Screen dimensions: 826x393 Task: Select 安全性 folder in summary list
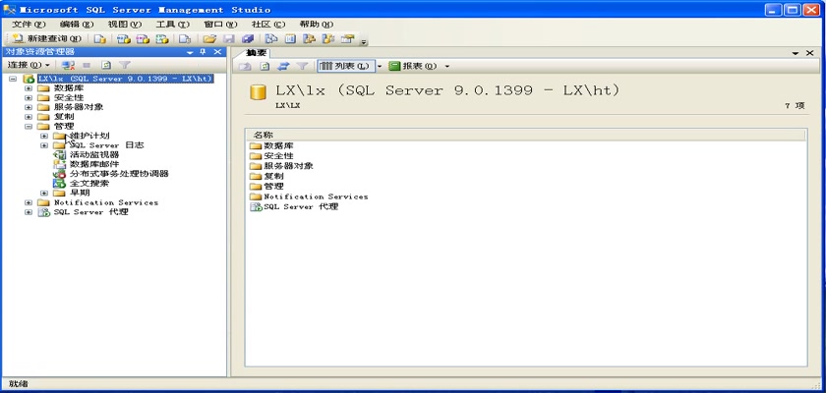pyautogui.click(x=278, y=156)
